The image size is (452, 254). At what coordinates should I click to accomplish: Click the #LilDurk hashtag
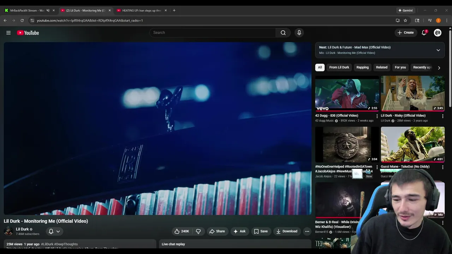[x=47, y=244]
